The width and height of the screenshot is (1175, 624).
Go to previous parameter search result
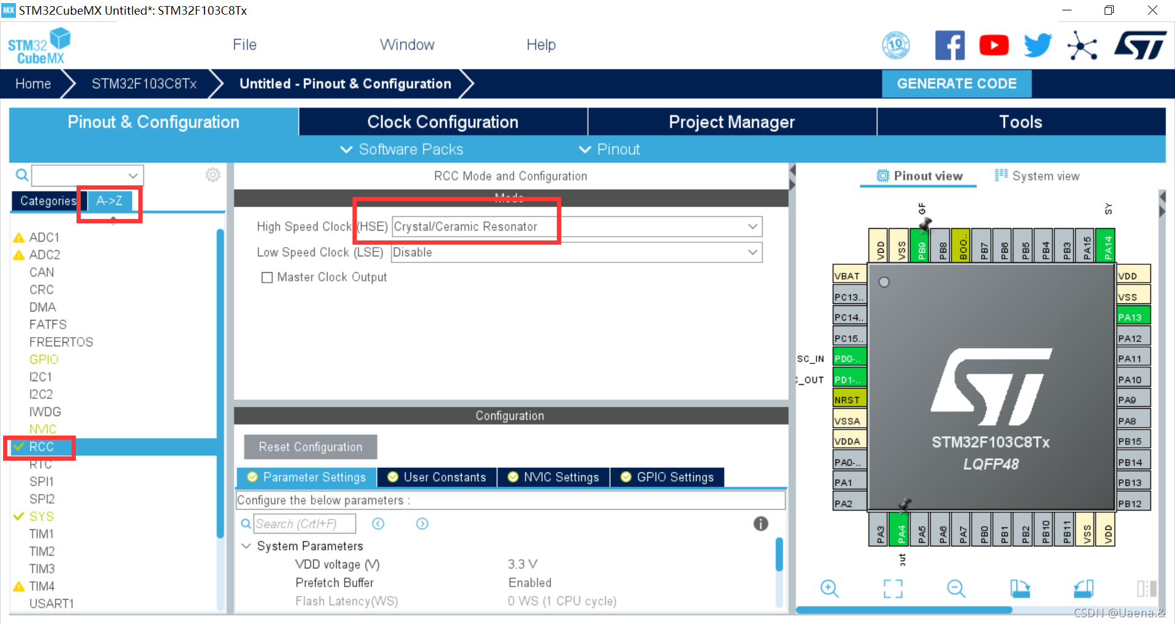tap(378, 524)
